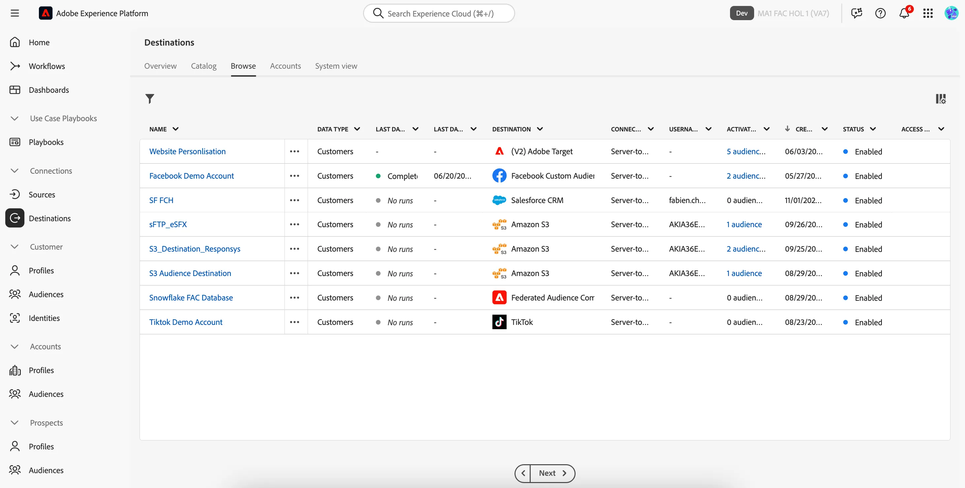Viewport: 965px width, 488px height.
Task: Click the 5 audiences link for Adobe Target
Action: point(746,152)
